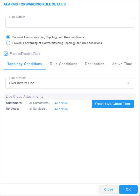
Task: Open the Live Cloud Tree
Action: (113, 104)
